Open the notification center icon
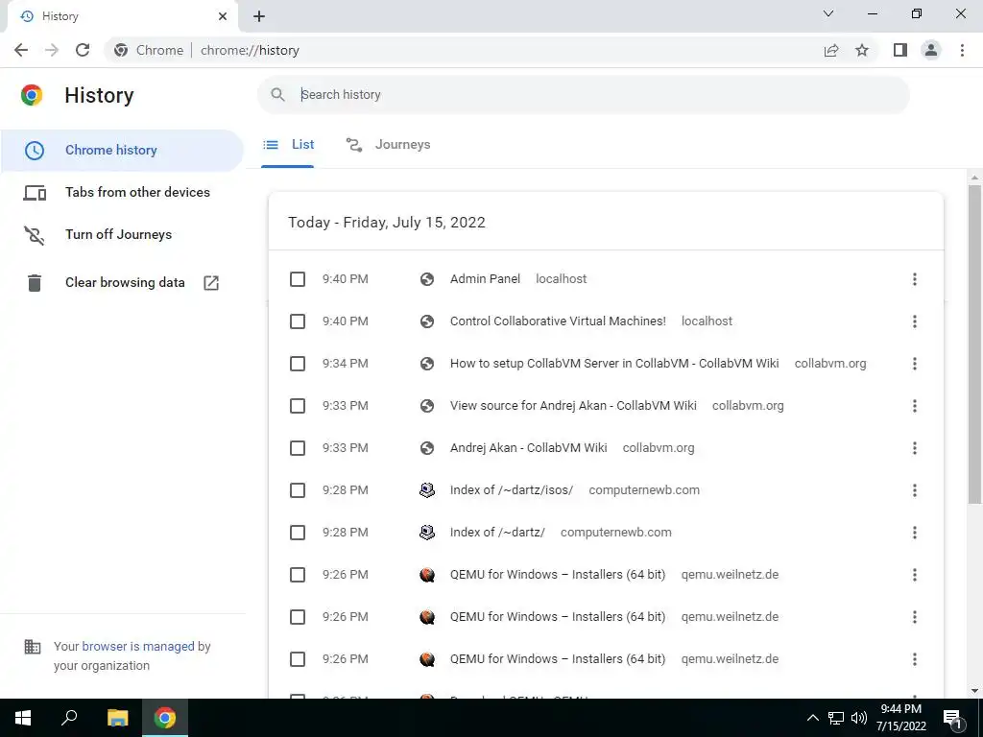This screenshot has height=737, width=983. (x=952, y=718)
